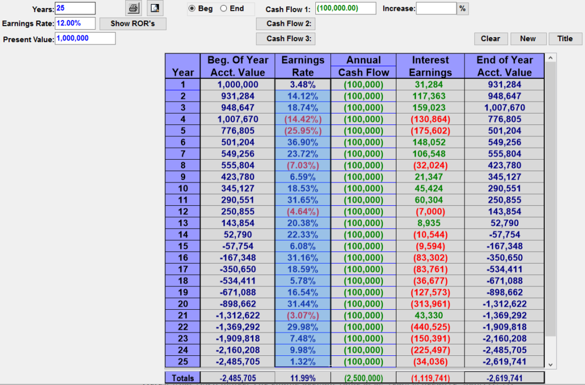
Task: Click the Year 5 earnings rate cell
Action: click(x=303, y=131)
